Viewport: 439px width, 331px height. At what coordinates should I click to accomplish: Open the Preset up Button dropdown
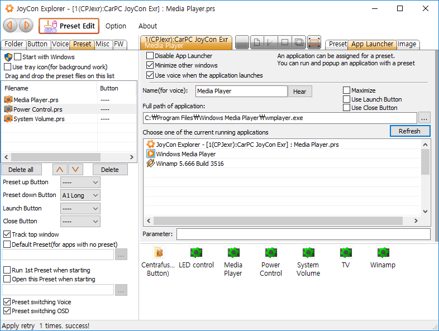[x=80, y=183]
